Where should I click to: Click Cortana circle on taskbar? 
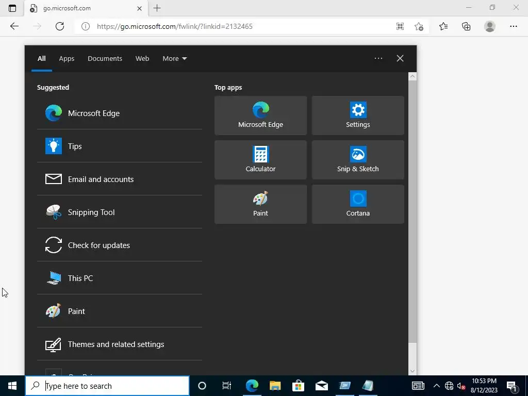click(202, 386)
